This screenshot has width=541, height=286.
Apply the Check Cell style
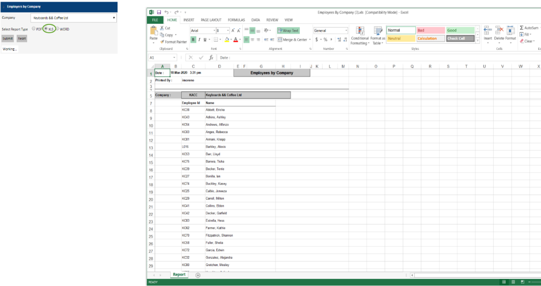(x=460, y=39)
